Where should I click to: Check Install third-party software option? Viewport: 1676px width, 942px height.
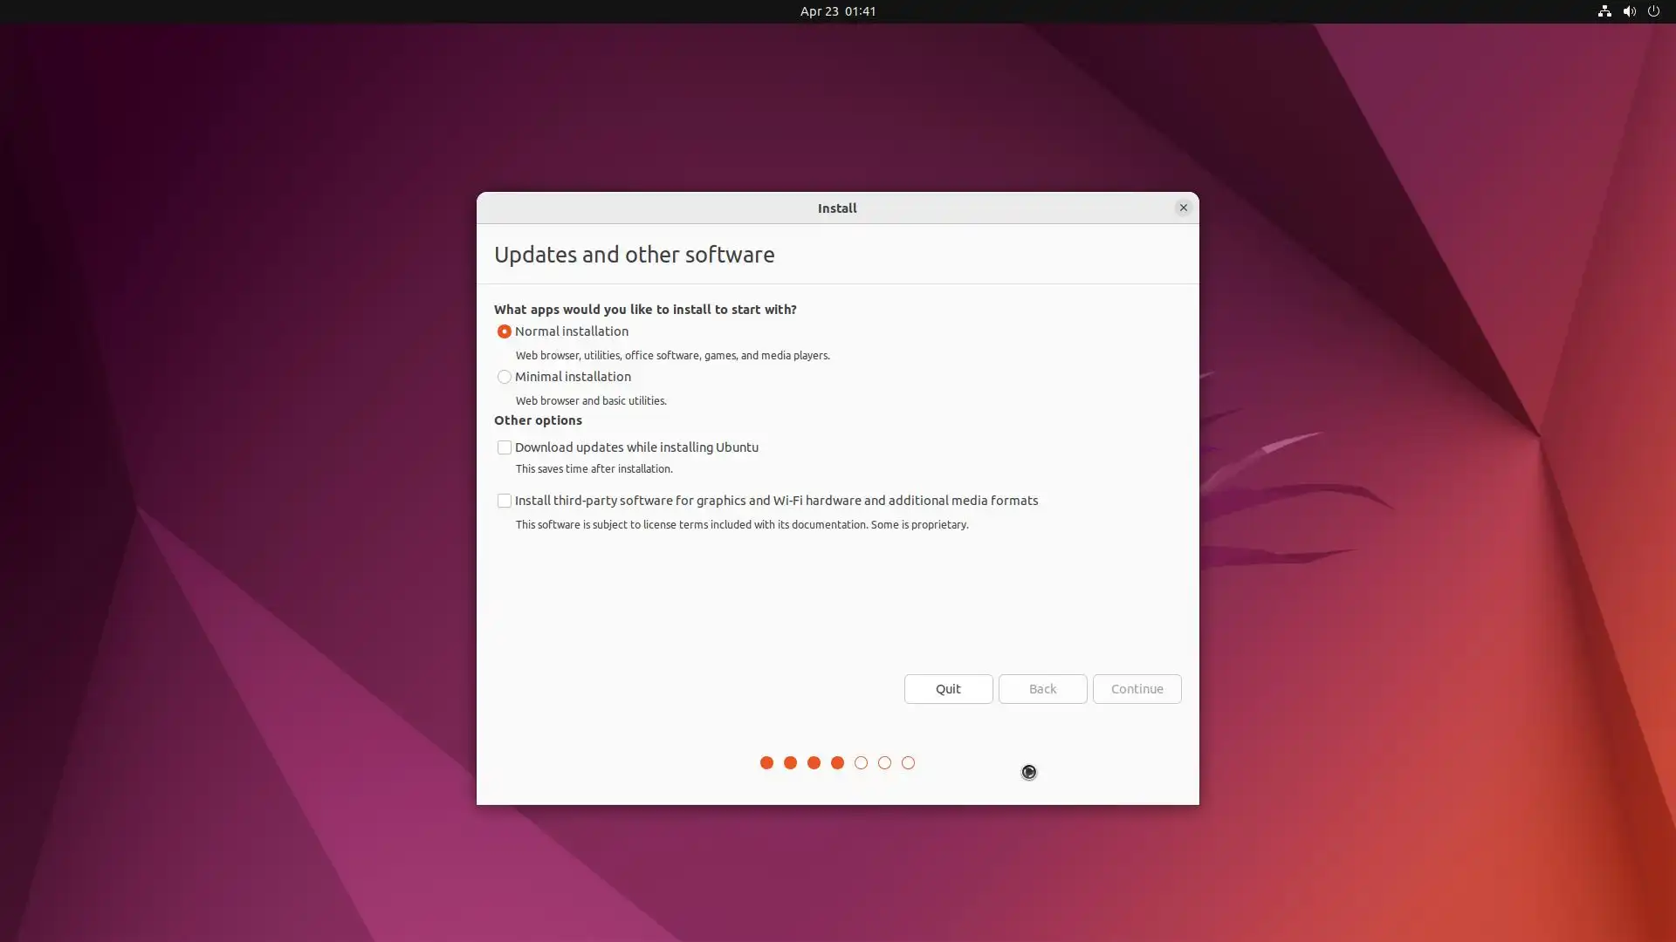pyautogui.click(x=504, y=501)
